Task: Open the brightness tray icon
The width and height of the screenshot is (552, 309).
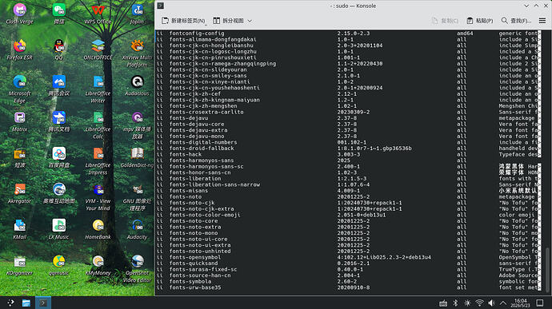Action: [x=467, y=303]
